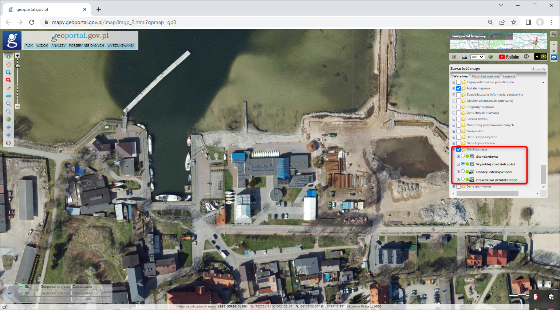Open the pol language dropdown
The image size is (560, 310).
coord(477,56)
